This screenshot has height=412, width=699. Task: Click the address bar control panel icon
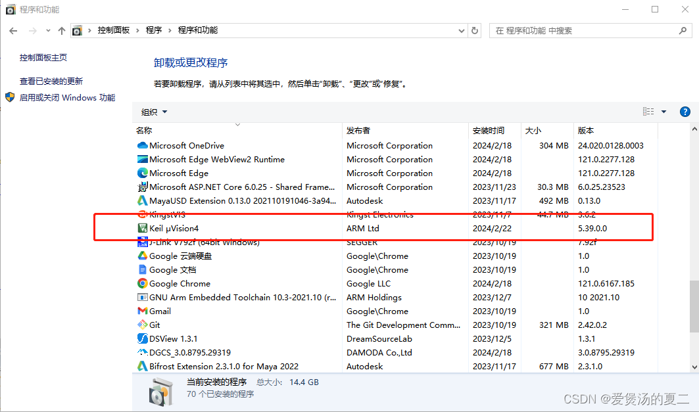click(x=77, y=31)
